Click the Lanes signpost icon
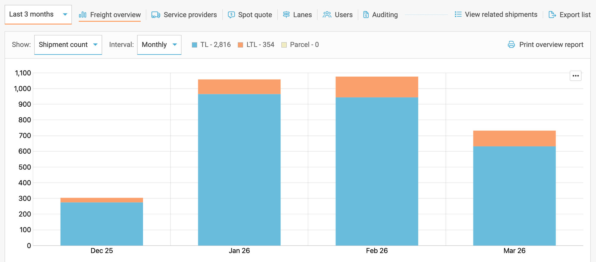Image resolution: width=596 pixels, height=262 pixels. click(286, 15)
